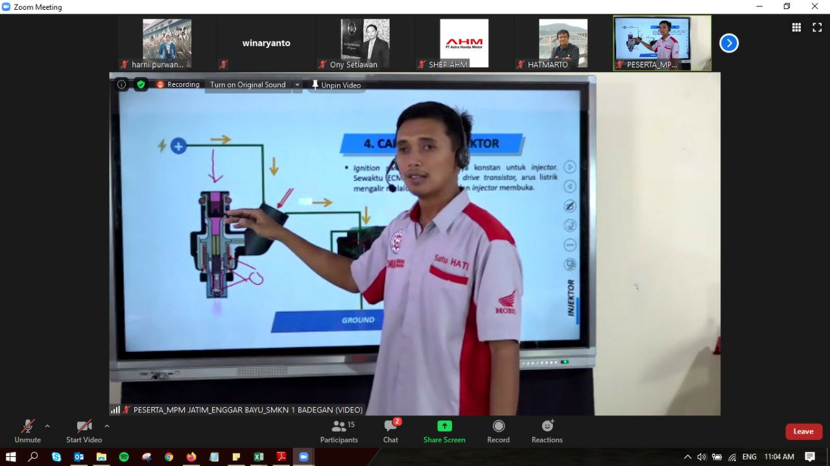The image size is (830, 466).
Task: Open the Chat panel
Action: 390,431
